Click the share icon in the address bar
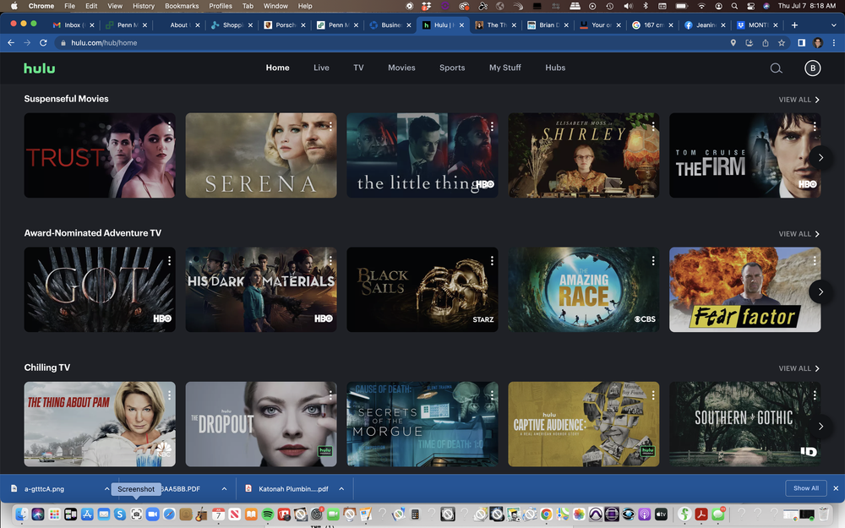 tap(766, 42)
